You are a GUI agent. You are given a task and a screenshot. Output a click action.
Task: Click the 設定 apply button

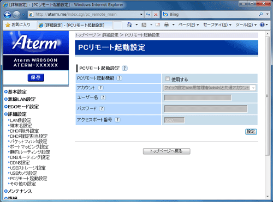point(251,132)
